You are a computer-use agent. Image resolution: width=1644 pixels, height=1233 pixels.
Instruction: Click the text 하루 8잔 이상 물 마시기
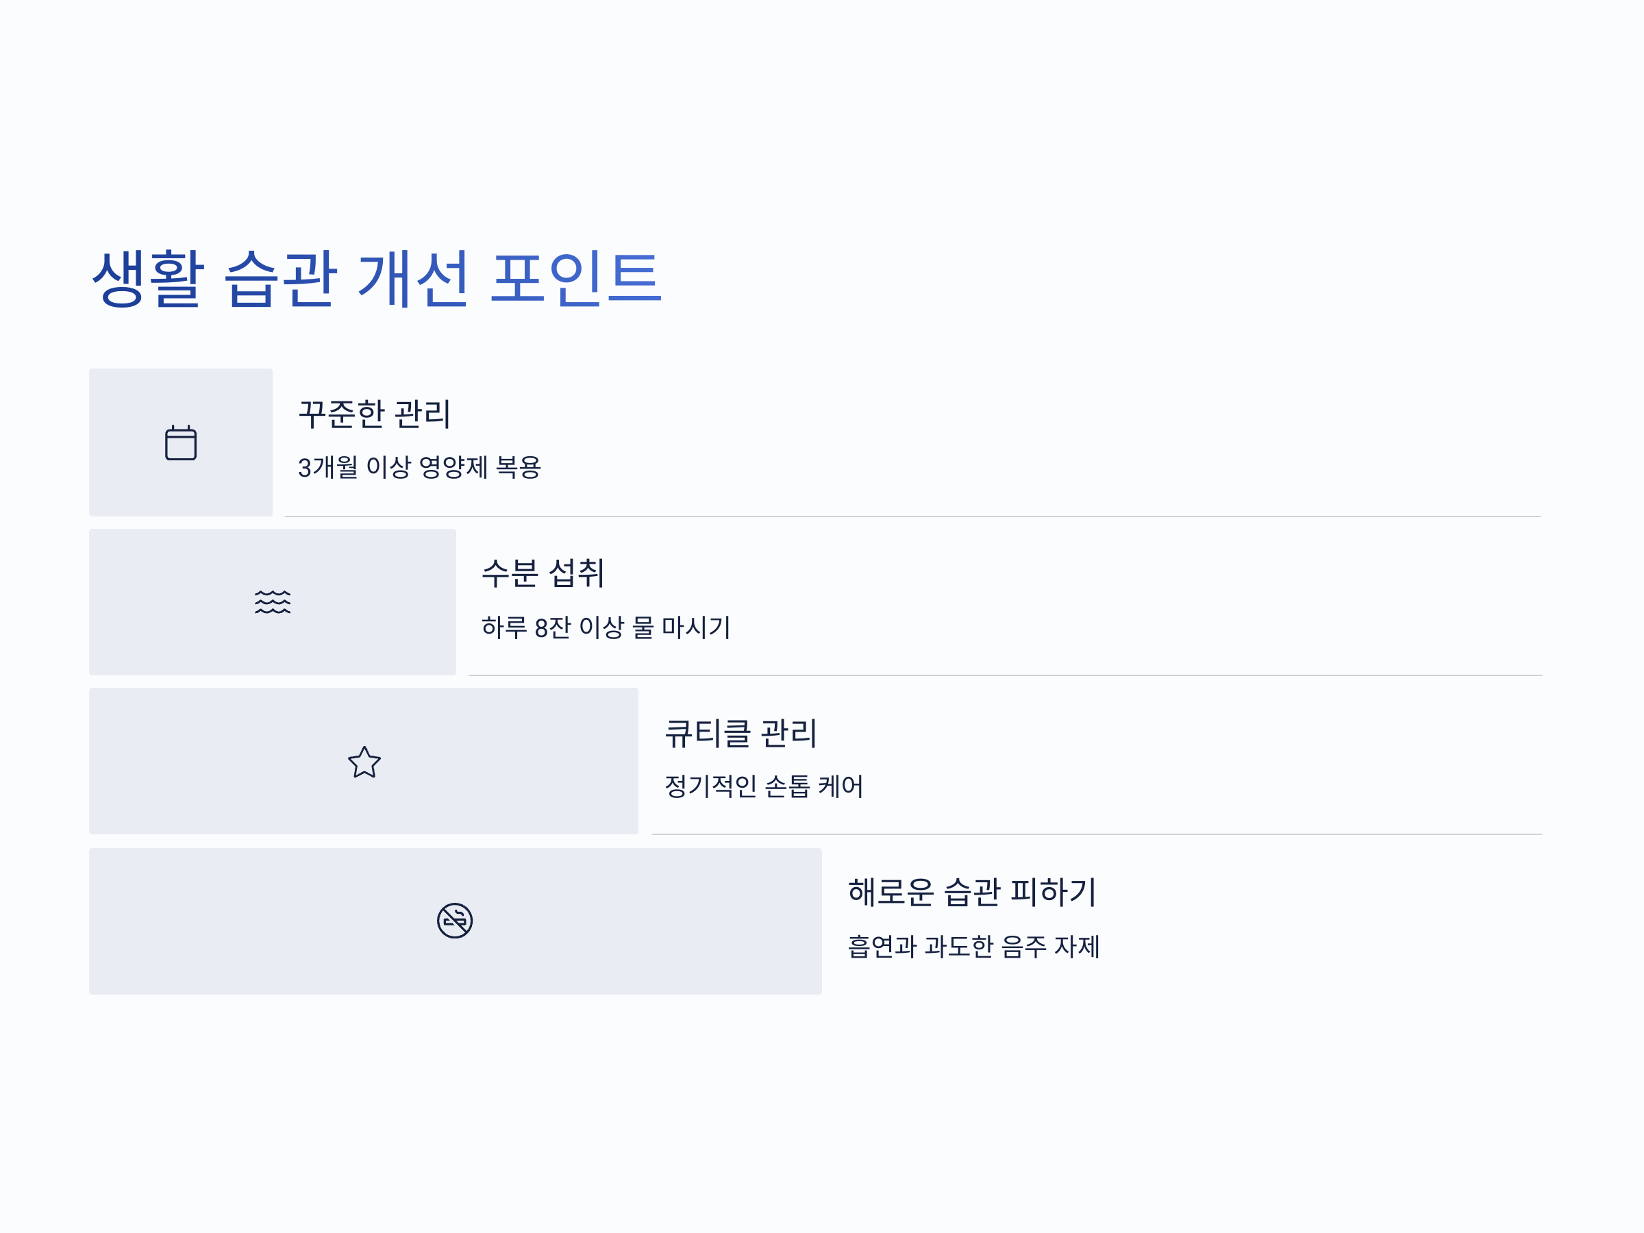(606, 627)
